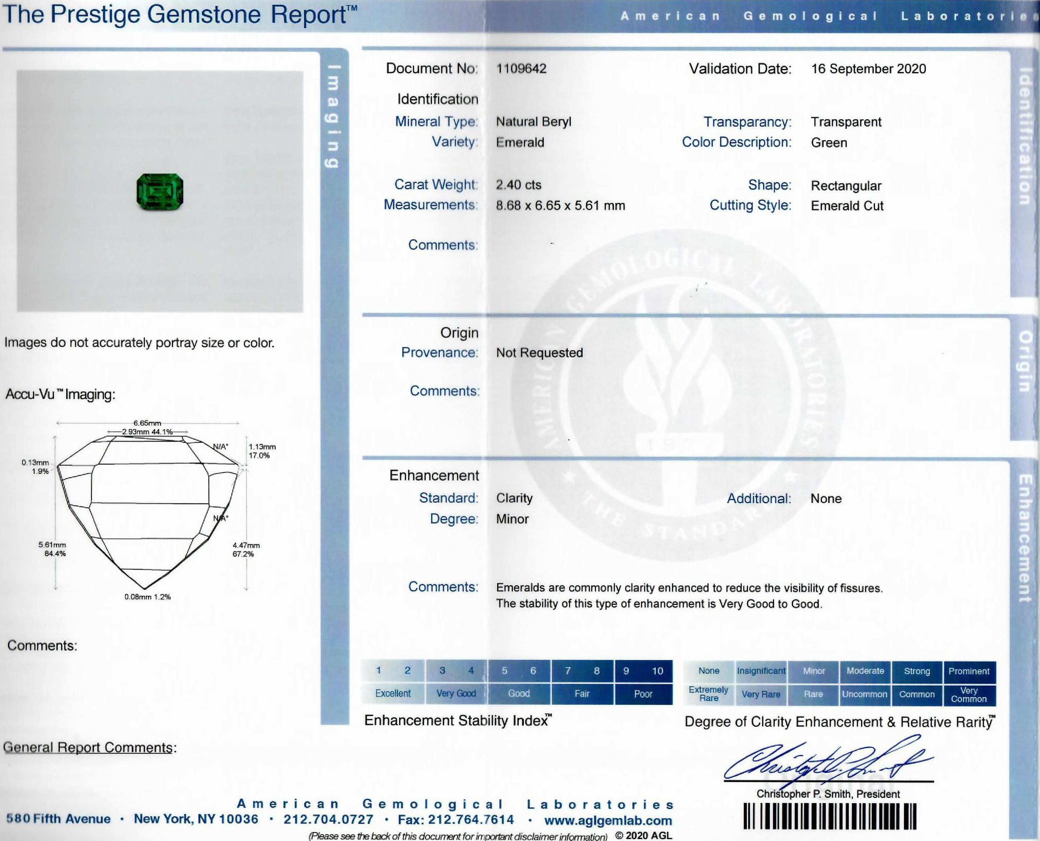Click the vertical 'Identification' section label
The width and height of the screenshot is (1040, 841).
pyautogui.click(x=1024, y=136)
